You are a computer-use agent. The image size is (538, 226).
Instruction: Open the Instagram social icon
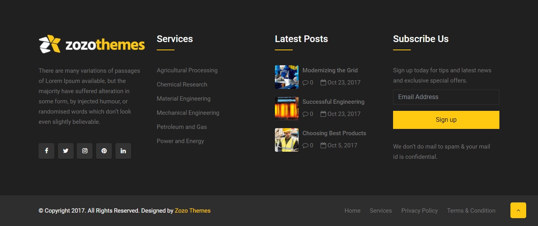click(x=85, y=151)
